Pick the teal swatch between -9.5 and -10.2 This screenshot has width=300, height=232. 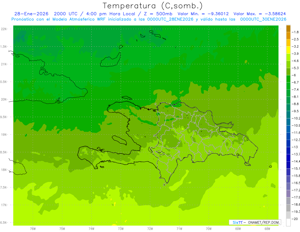pos(288,115)
